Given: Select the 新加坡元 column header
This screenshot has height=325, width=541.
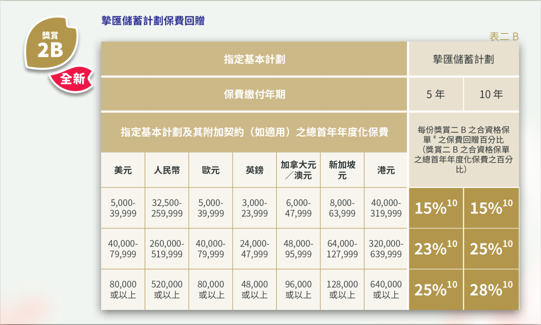Looking at the screenshot, I should click(342, 170).
